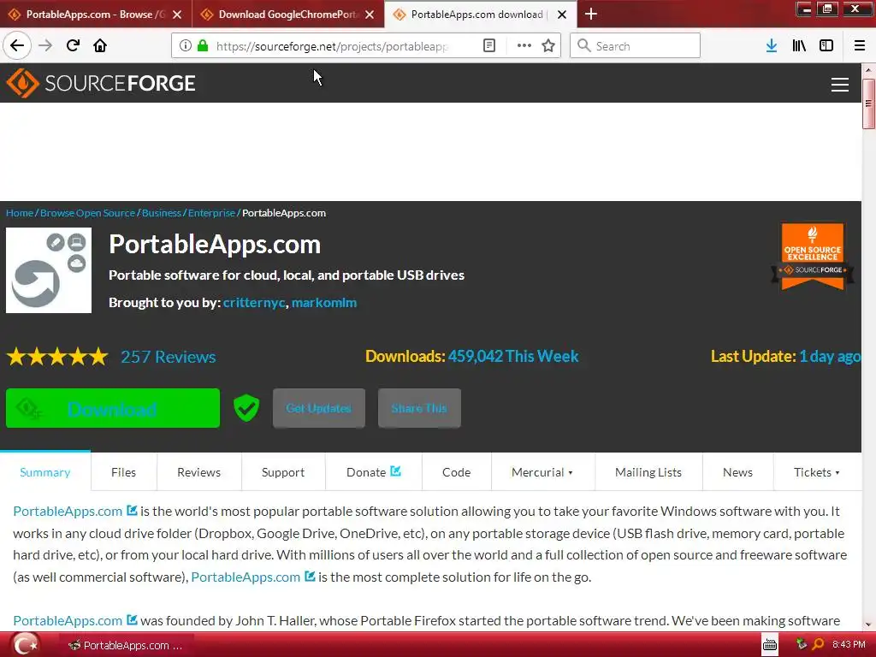
Task: Open the Mailing Lists tab
Action: tap(648, 472)
